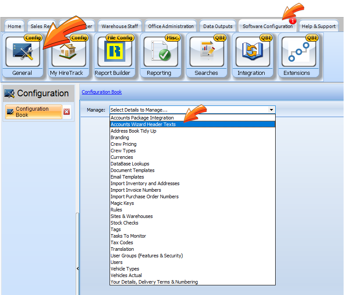
Task: Switch to the Home tab
Action: click(x=14, y=26)
